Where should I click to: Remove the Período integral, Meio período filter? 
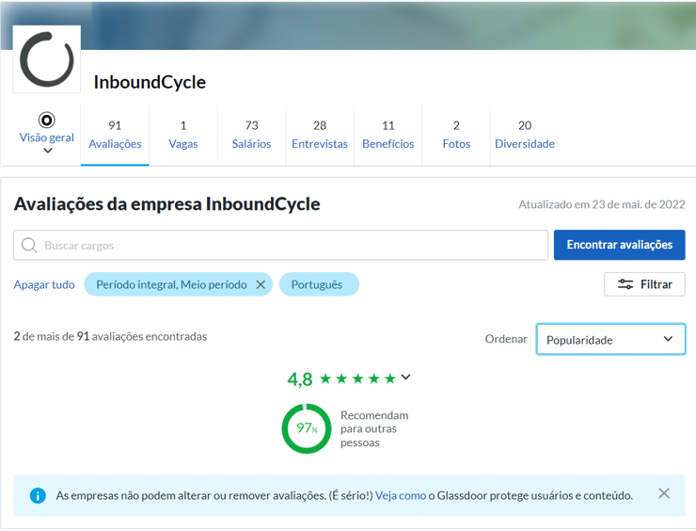(x=261, y=284)
